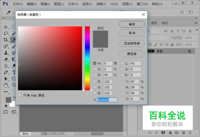Select the Blur droplet tool
Image resolution: width=200 pixels, height=137 pixels.
pos(6,66)
